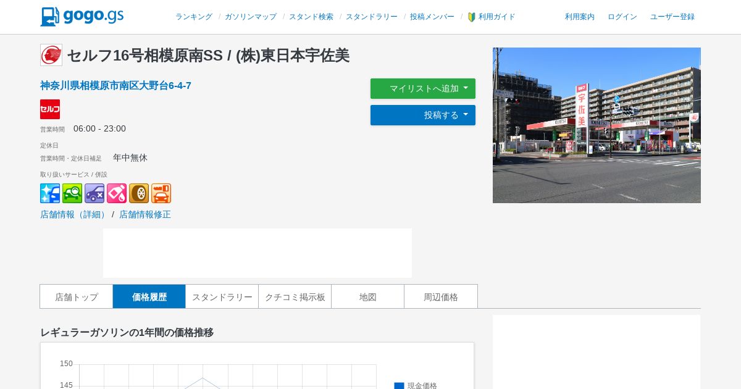Click the Idemitsu brand logo beside station name

51,55
